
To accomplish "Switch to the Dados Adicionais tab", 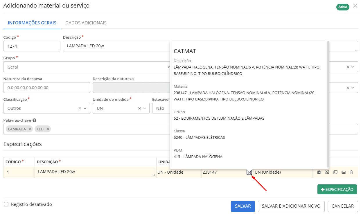I will [x=86, y=23].
